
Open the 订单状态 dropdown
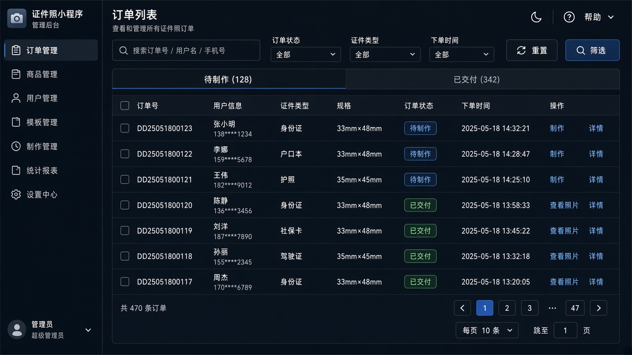coord(306,54)
